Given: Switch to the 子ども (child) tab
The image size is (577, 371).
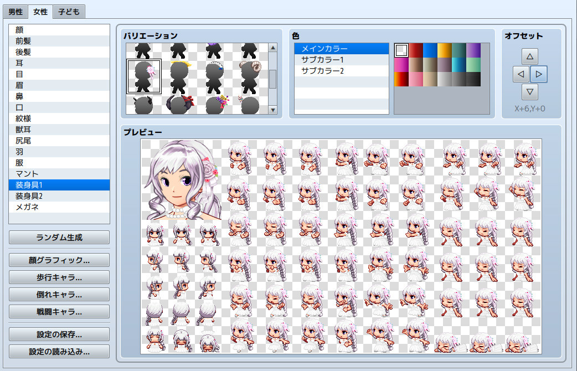Looking at the screenshot, I should point(70,11).
